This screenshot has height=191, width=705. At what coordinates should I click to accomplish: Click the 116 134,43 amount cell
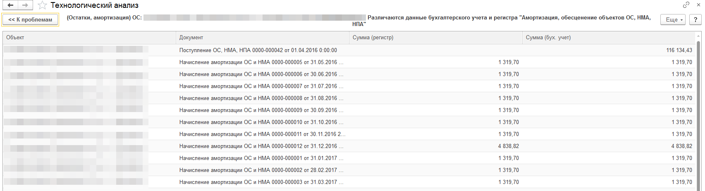pyautogui.click(x=679, y=50)
